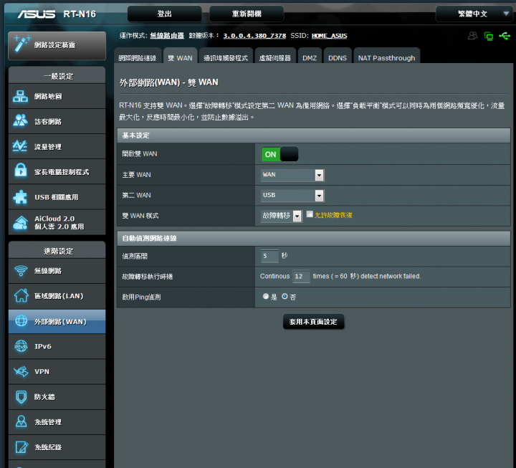Open the Quick Internet Setup wizard icon
The width and height of the screenshot is (516, 468).
pos(22,44)
